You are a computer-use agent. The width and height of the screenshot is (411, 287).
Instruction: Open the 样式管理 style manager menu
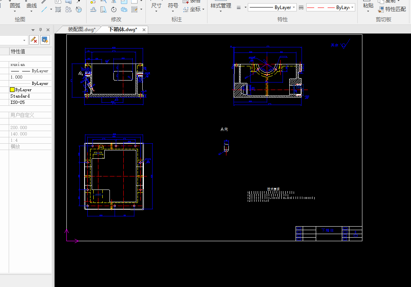[x=221, y=7]
